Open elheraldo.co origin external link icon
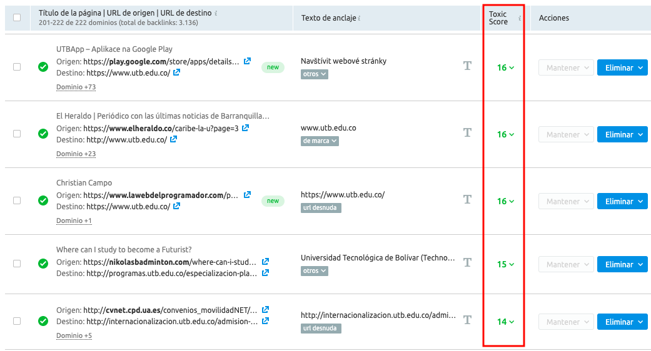The width and height of the screenshot is (651, 351). tap(245, 127)
